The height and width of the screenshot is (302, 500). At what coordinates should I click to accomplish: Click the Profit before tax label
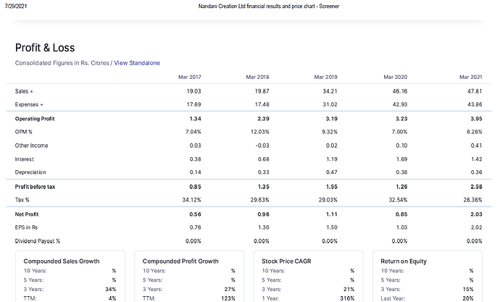point(35,187)
